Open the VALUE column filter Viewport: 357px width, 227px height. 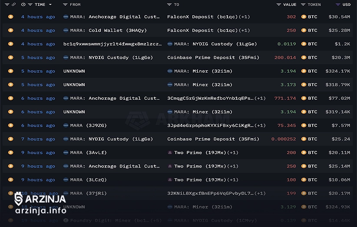coord(278,4)
